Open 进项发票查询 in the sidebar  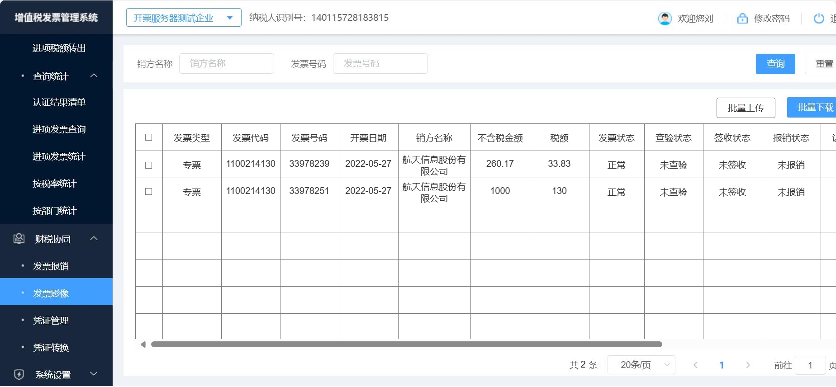point(59,130)
